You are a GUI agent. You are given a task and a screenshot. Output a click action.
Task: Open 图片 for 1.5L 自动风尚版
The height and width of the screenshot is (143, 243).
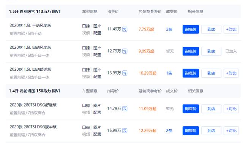tap(97, 48)
